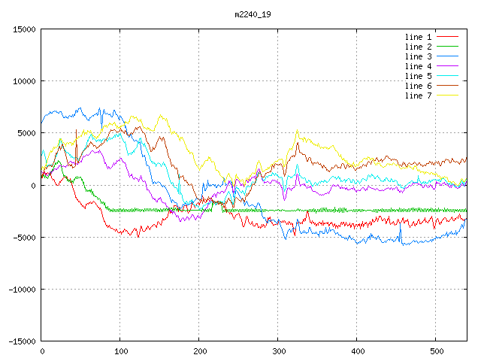Click the cyan line 5 legend sample
The image size is (481, 361).
448,76
